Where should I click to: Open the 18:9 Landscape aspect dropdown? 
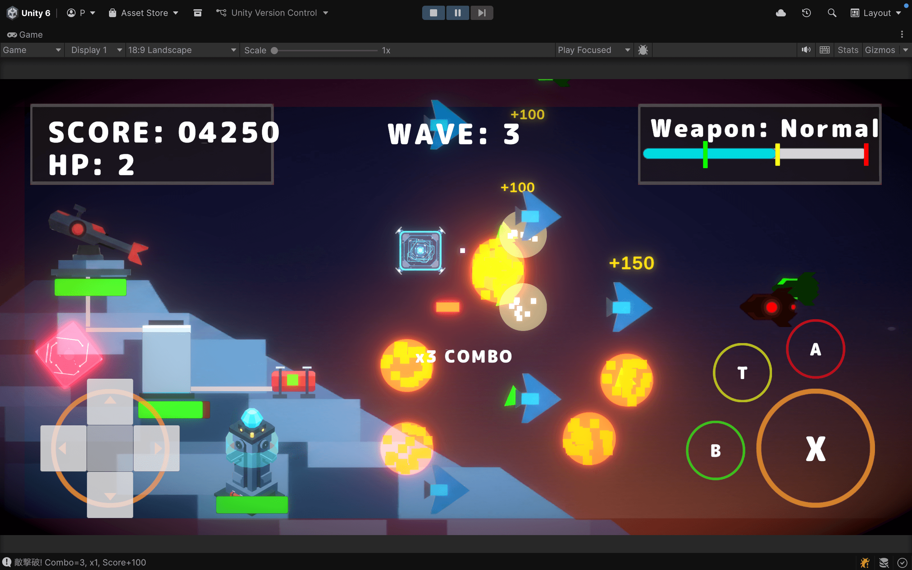(x=182, y=50)
